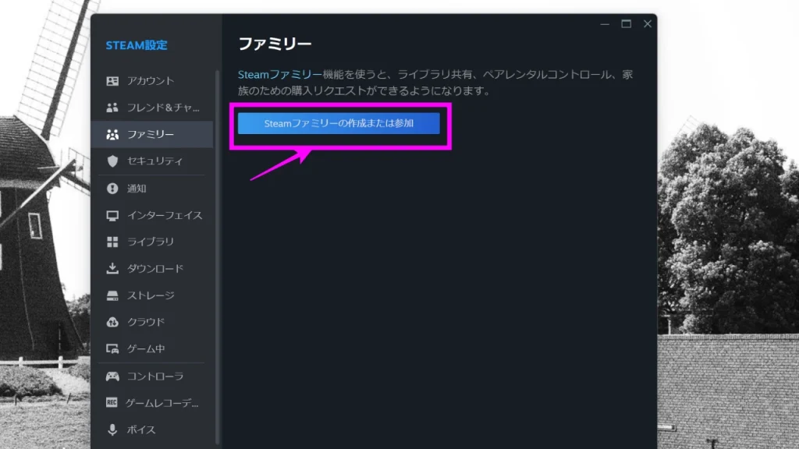Click the ファミリー group icon in the sidebar
This screenshot has height=449, width=799.
(112, 134)
